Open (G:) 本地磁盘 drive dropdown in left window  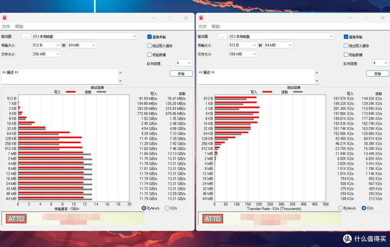tap(85, 36)
